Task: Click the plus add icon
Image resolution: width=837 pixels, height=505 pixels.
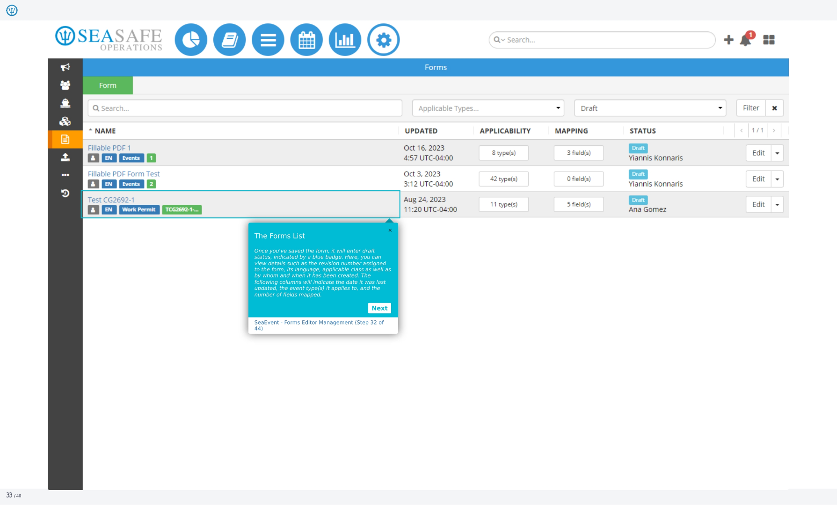Action: pyautogui.click(x=728, y=40)
